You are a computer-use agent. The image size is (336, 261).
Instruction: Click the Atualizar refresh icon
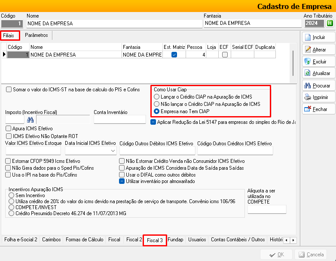pyautogui.click(x=308, y=73)
